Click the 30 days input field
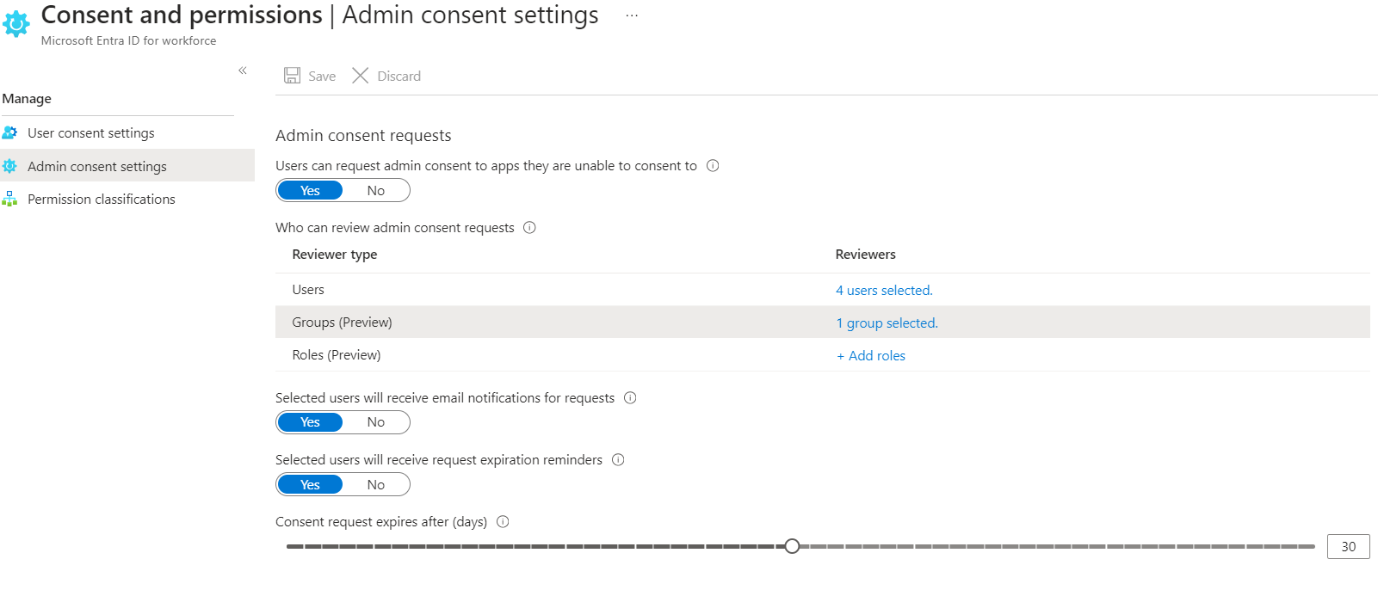The image size is (1378, 596). click(x=1348, y=546)
